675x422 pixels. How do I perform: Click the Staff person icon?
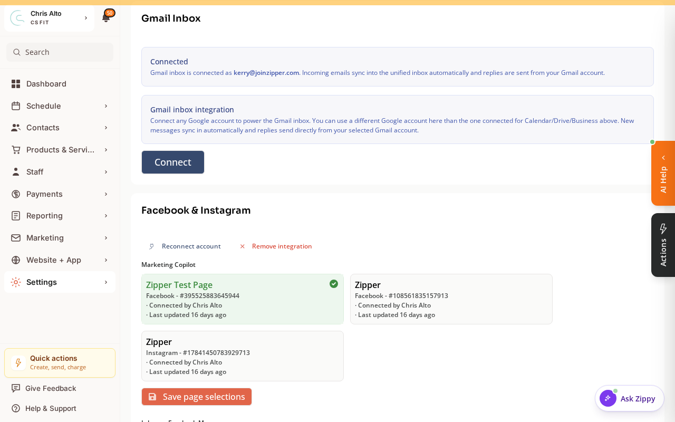(x=16, y=172)
